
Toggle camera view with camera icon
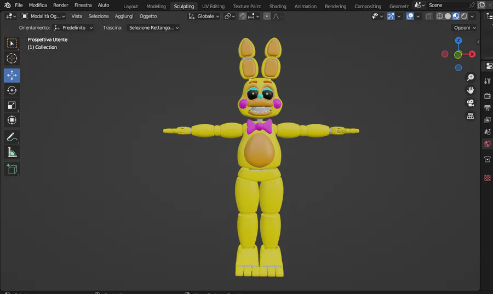tap(471, 103)
